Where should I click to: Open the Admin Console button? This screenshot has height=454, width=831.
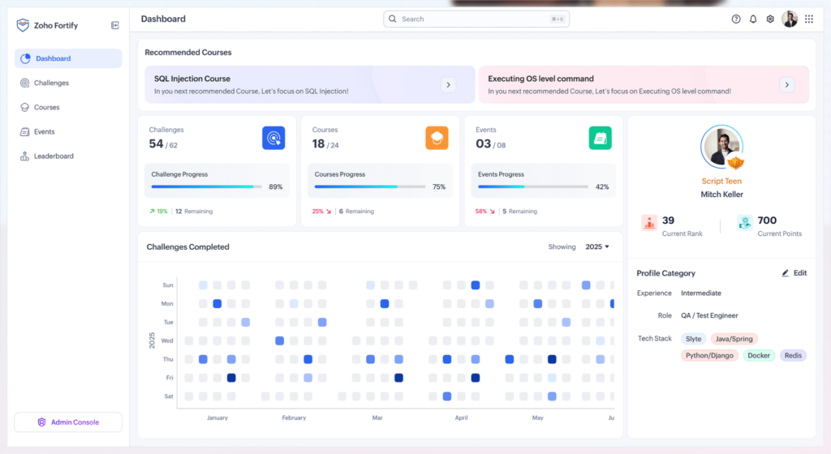pos(68,422)
